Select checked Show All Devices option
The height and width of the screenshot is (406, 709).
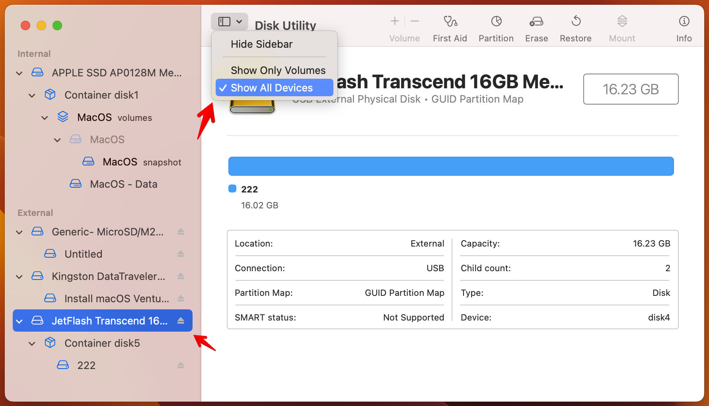coord(275,88)
